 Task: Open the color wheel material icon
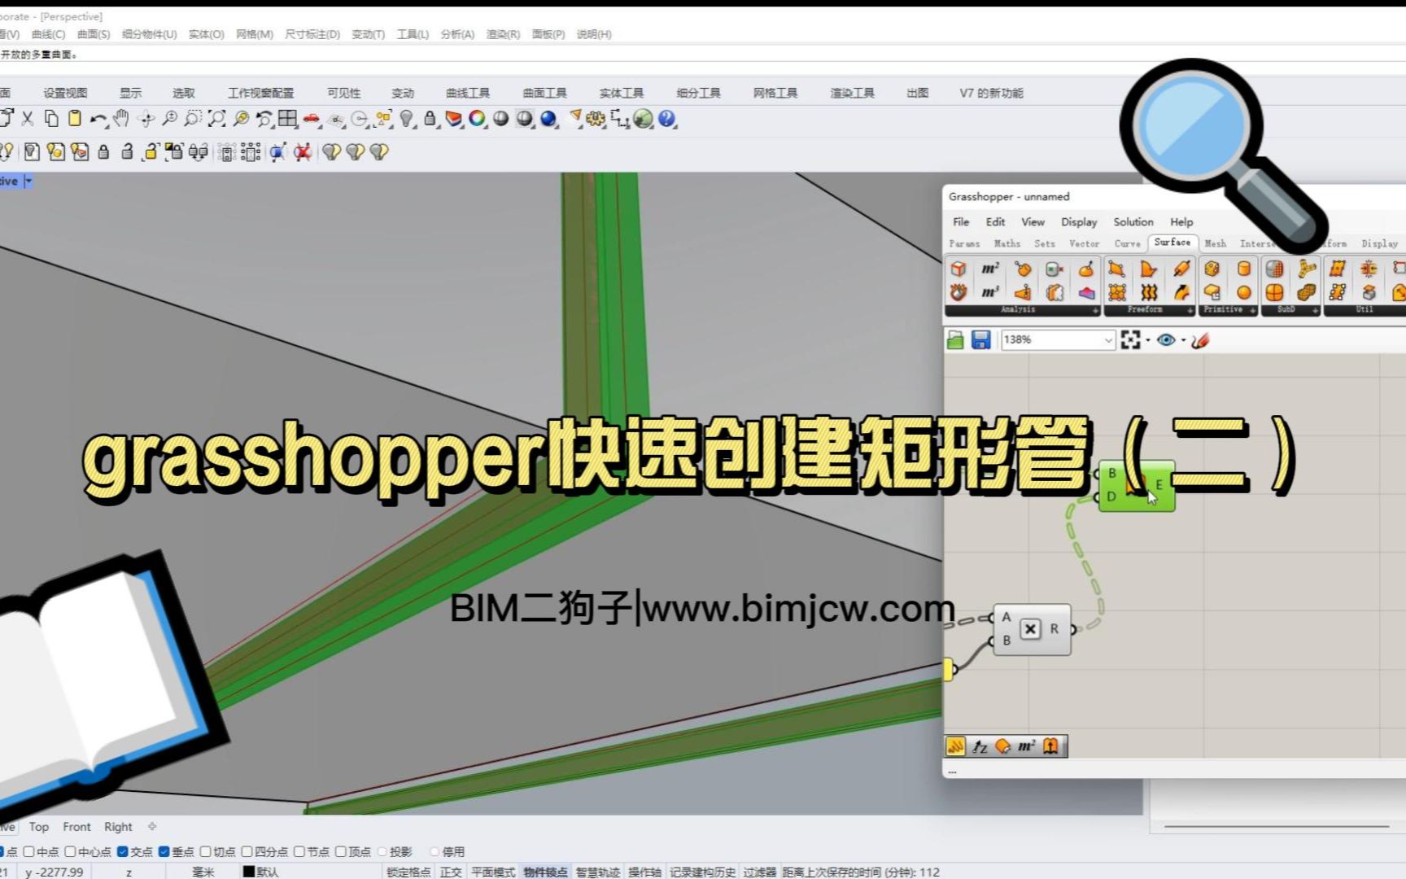click(477, 119)
